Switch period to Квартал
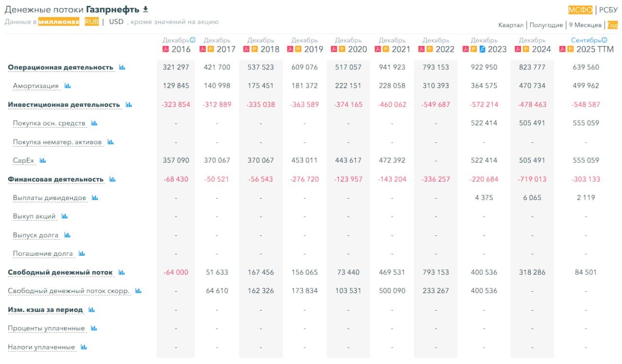 [x=511, y=25]
